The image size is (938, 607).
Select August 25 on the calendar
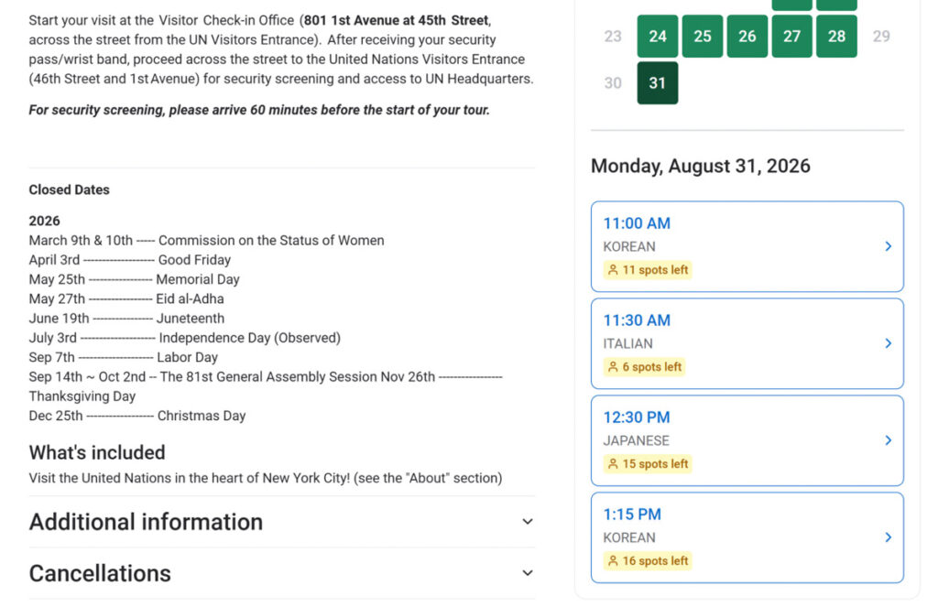[x=703, y=37]
